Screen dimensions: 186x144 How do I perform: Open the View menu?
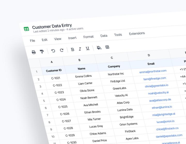coord(58,39)
